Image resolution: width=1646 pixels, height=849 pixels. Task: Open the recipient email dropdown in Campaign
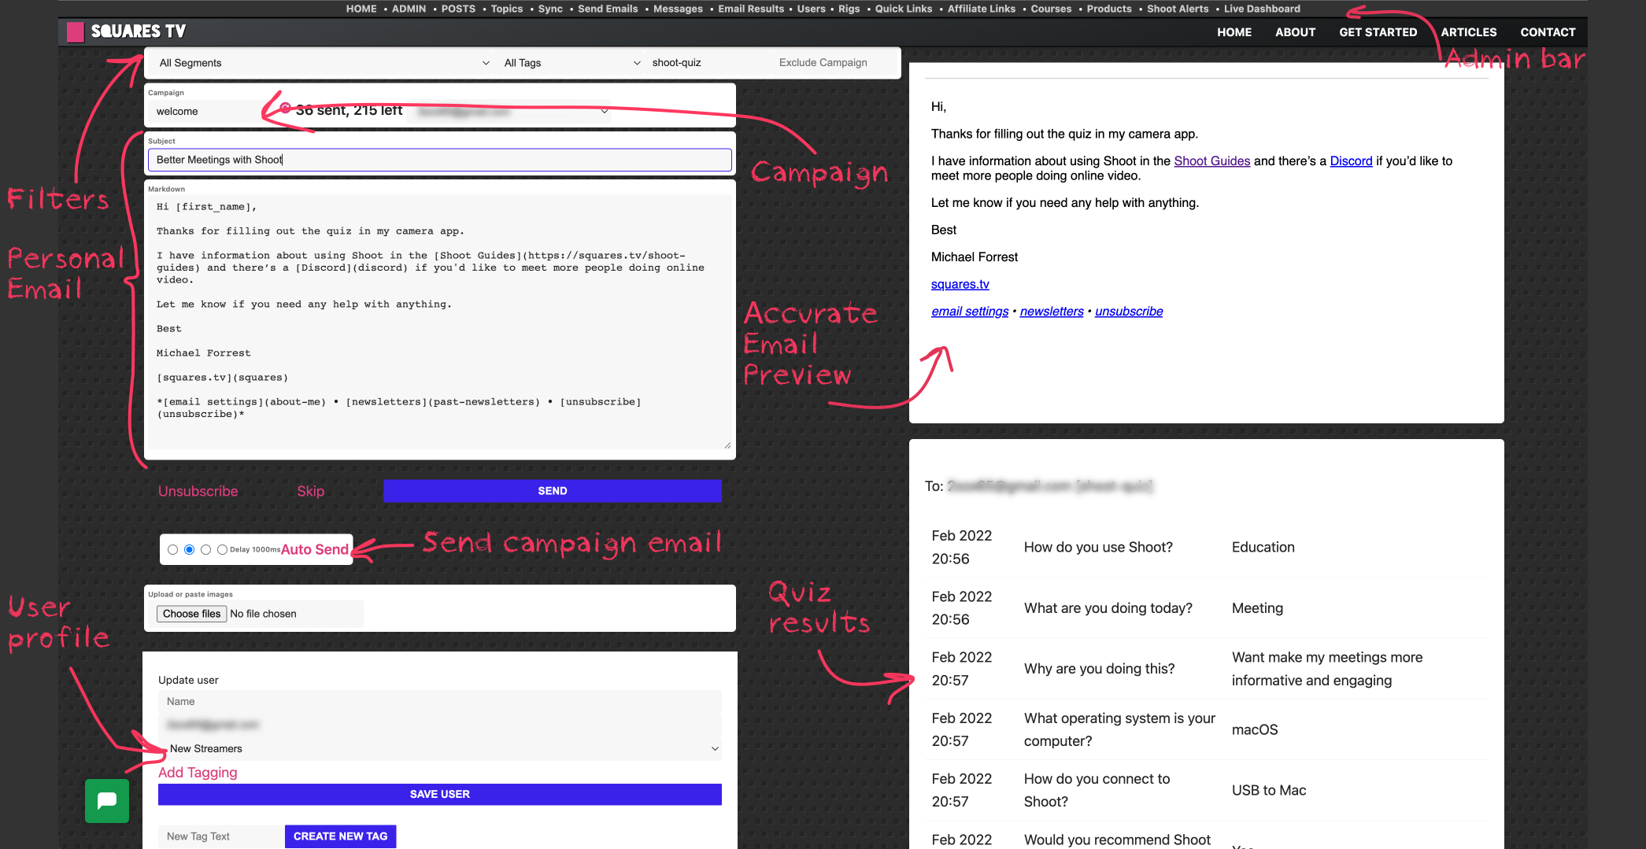[512, 112]
